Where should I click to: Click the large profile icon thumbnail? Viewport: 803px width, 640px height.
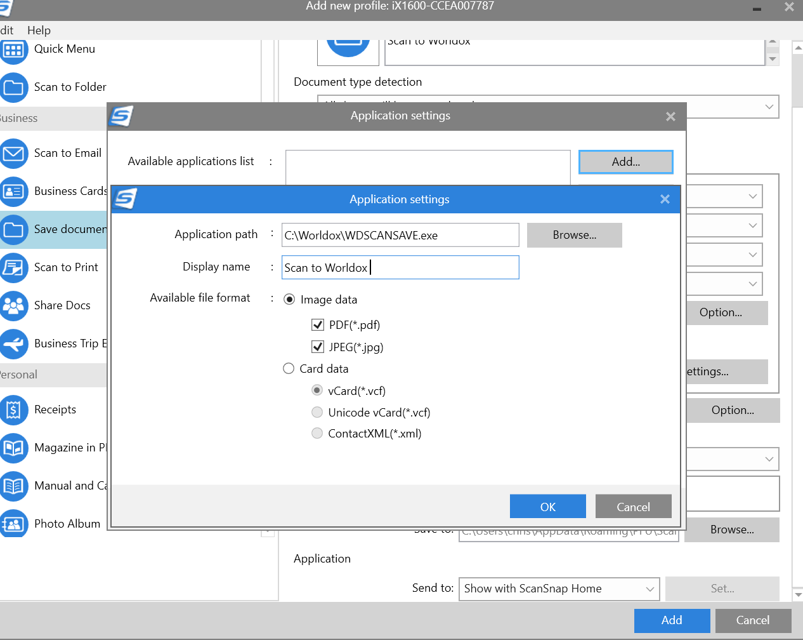pos(348,52)
